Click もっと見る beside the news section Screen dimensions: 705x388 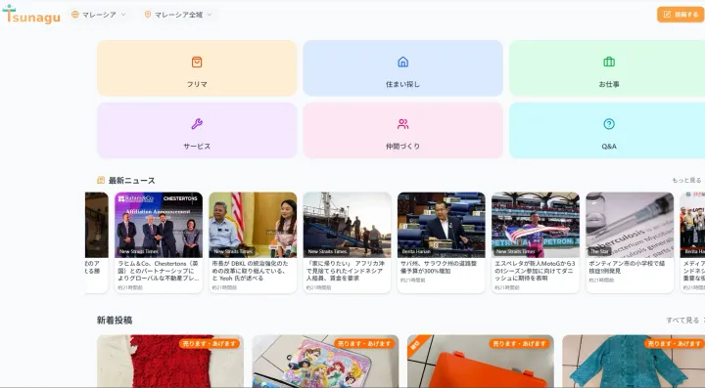[x=686, y=181]
